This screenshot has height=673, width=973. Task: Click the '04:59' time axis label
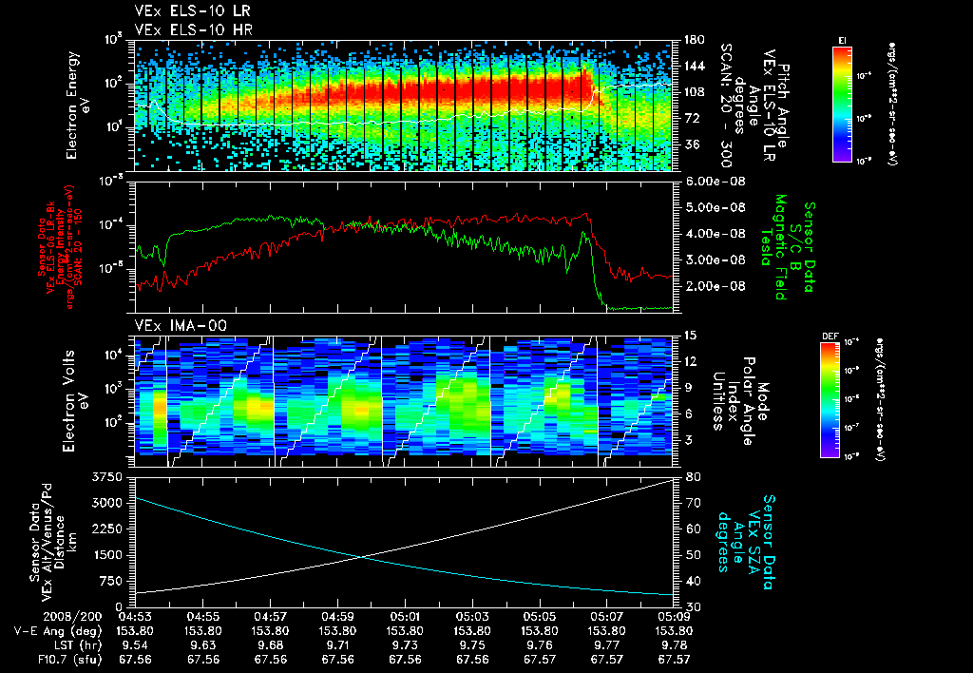click(x=337, y=617)
